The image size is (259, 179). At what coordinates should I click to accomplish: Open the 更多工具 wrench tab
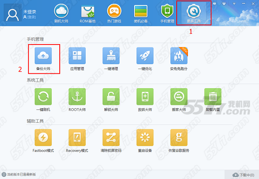194,13
